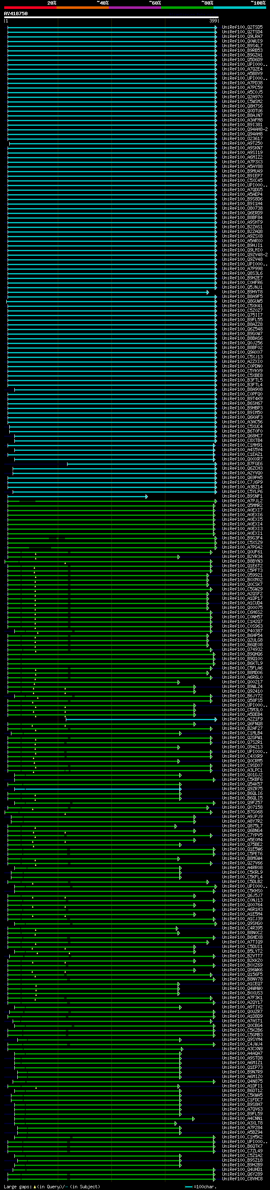Select hit label UniRef100_A0EXI7
This screenshot has height=1190, width=270.
(242, 510)
